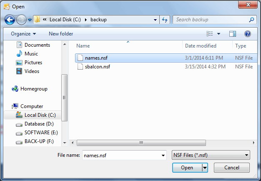Open the Open button's split arrow

click(205, 168)
